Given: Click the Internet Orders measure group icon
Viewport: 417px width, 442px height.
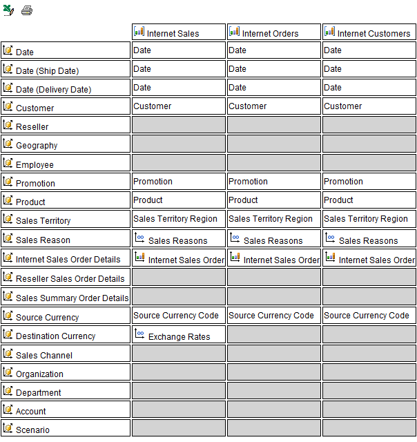Looking at the screenshot, I should coord(234,32).
